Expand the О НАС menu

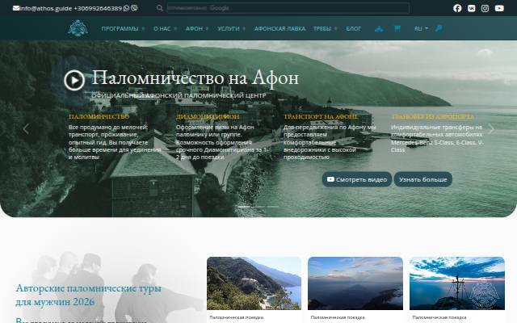(165, 29)
